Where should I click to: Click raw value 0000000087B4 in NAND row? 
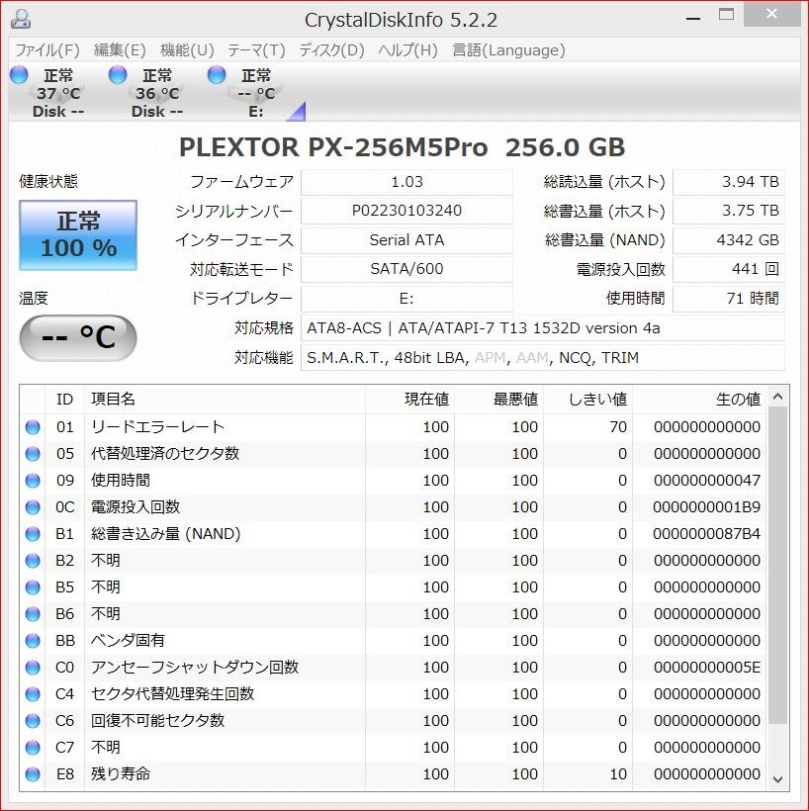(x=706, y=534)
